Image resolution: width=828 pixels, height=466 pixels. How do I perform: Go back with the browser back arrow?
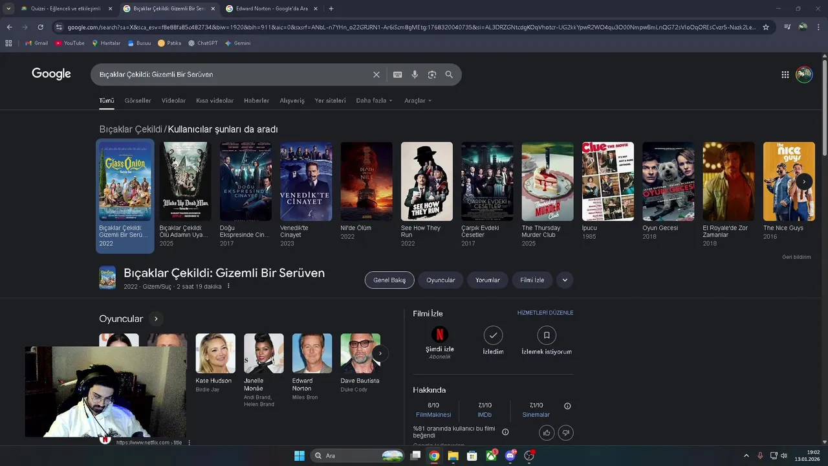tap(9, 27)
